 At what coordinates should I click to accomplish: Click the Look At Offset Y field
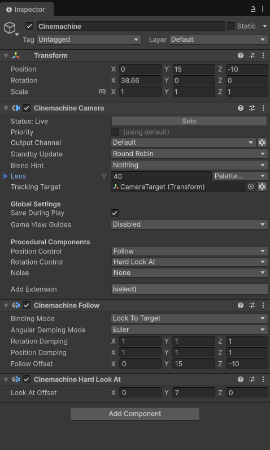click(194, 392)
